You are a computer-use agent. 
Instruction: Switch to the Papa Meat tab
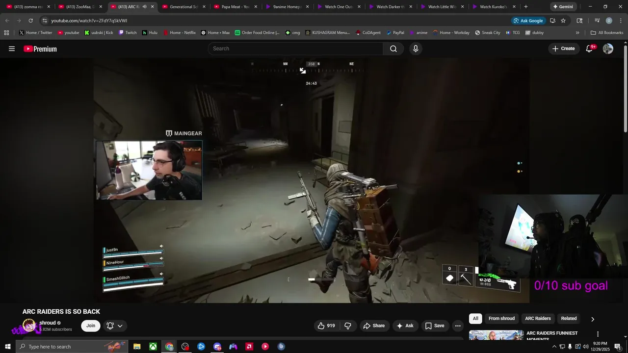pyautogui.click(x=235, y=7)
